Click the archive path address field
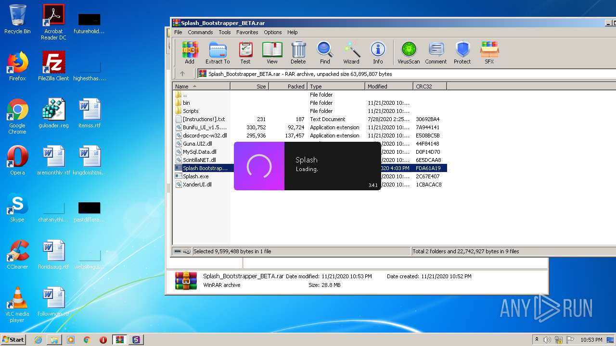This screenshot has height=346, width=616. click(407, 74)
